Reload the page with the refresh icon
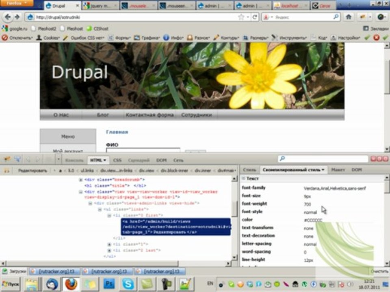 (255, 17)
